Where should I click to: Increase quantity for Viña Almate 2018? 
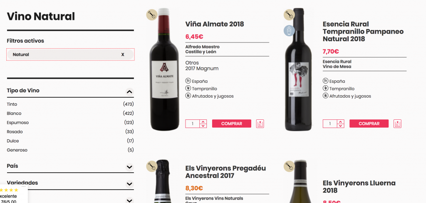(x=203, y=121)
